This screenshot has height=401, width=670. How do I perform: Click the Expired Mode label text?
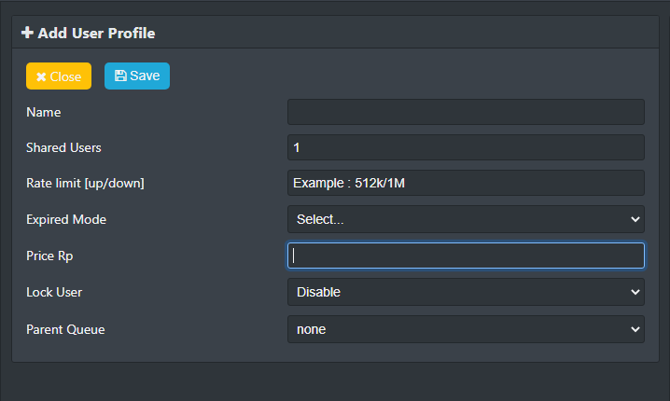[x=66, y=219]
